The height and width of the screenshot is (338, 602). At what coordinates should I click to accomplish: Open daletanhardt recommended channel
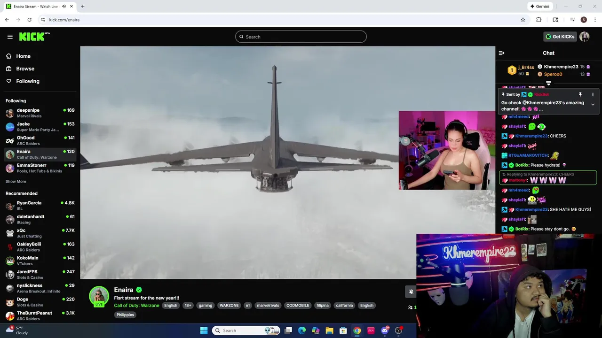[x=40, y=219]
